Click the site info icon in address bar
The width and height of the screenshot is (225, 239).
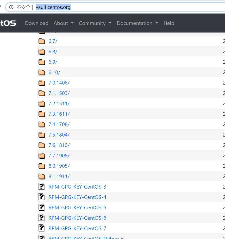11,7
